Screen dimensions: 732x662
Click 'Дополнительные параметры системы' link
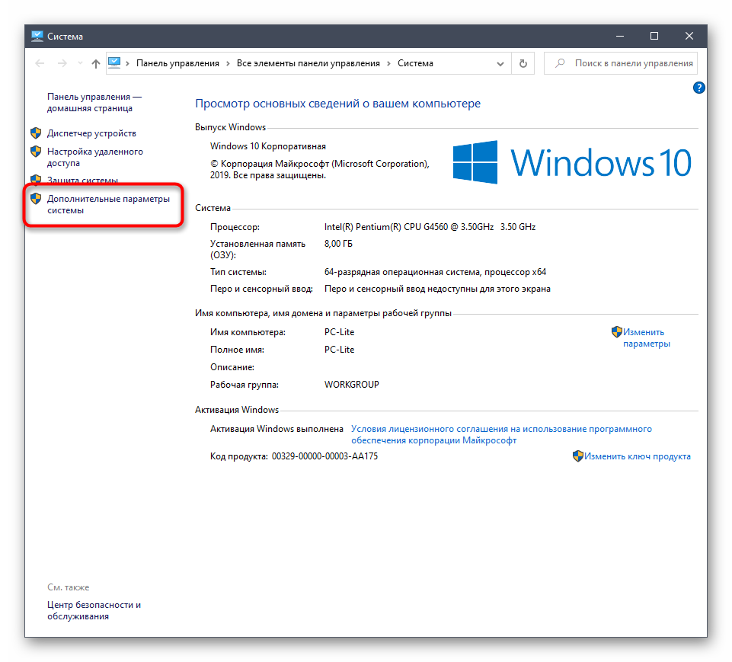[107, 204]
